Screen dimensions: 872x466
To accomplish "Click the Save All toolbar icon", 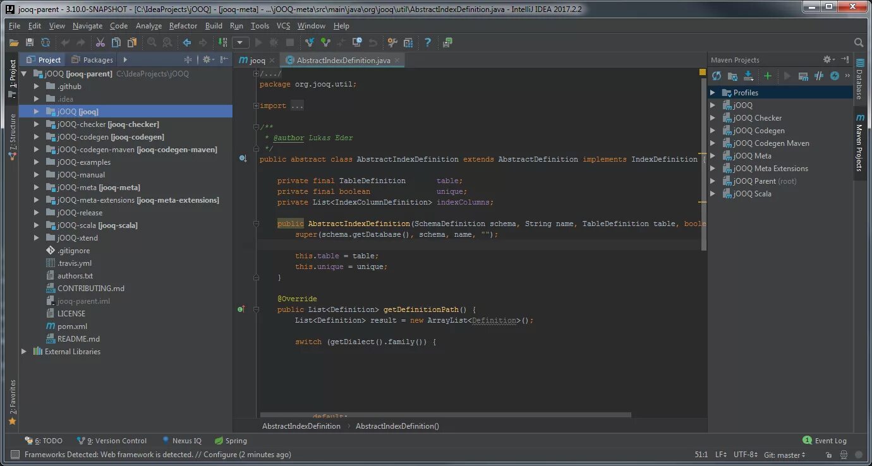I will tap(30, 42).
